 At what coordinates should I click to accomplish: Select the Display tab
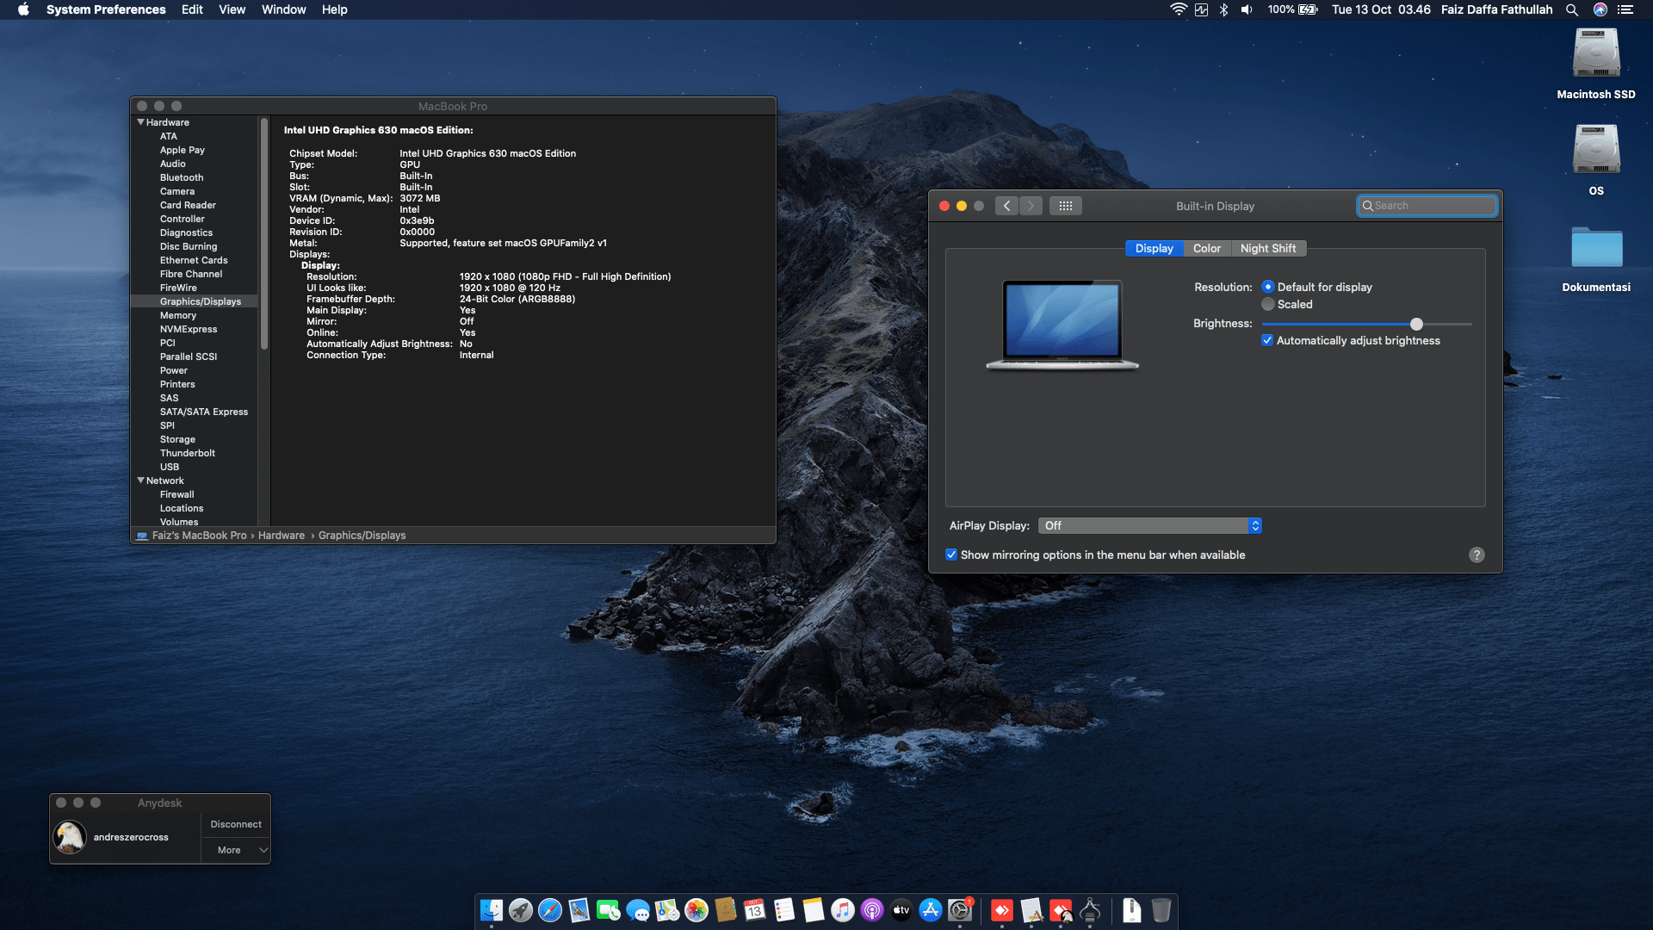coord(1154,248)
